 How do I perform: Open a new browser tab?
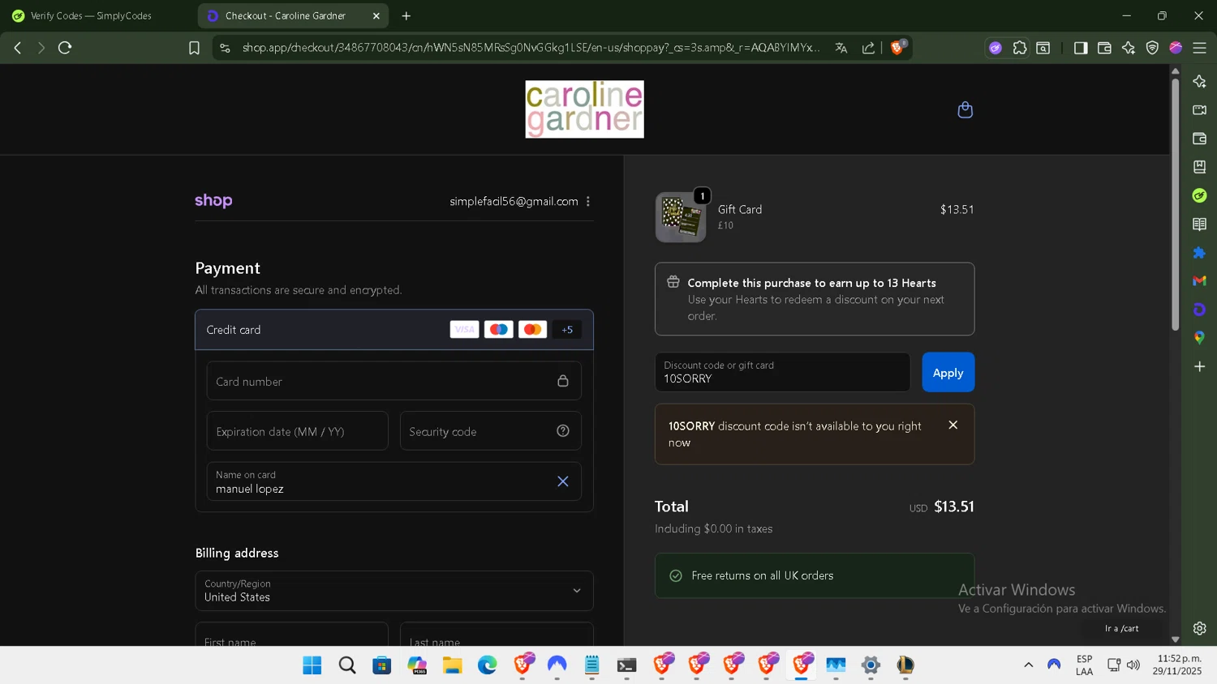click(x=406, y=15)
